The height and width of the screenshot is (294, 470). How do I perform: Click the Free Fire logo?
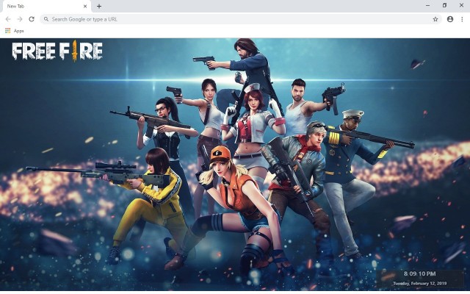point(57,51)
